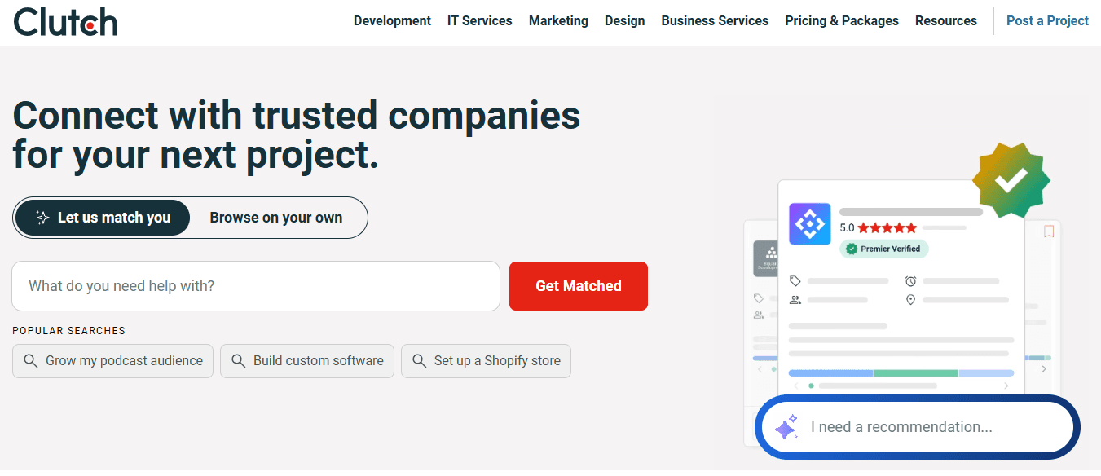This screenshot has height=476, width=1101.
Task: Choose 'Grow my podcast audience' search
Action: pos(113,361)
